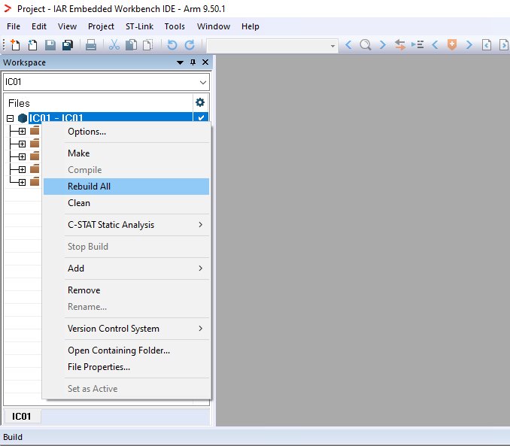Open Find with magnifier icon
The height and width of the screenshot is (446, 510).
[366, 44]
